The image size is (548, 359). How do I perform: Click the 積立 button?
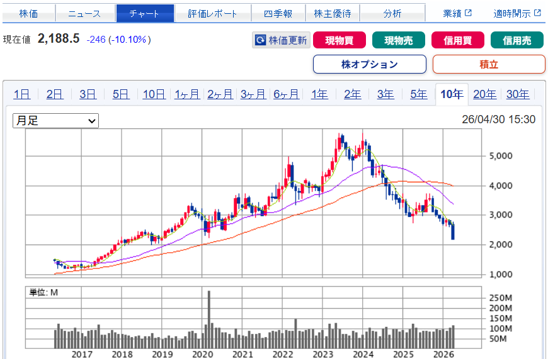coord(488,64)
